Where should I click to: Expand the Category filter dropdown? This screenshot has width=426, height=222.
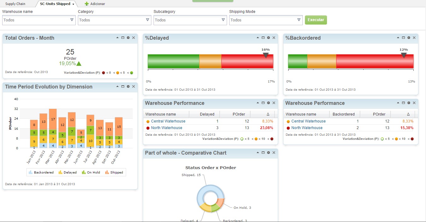click(114, 20)
